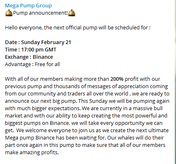Click the bold Exchange Binance line

click(x=29, y=57)
